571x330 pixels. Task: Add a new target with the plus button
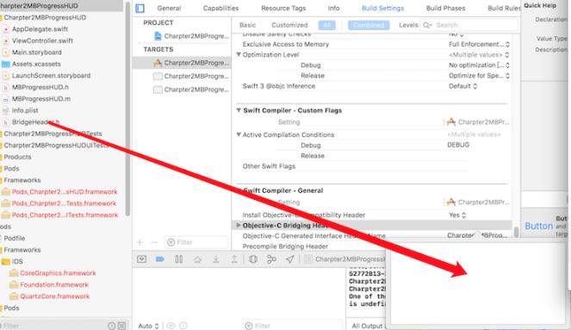pos(140,242)
